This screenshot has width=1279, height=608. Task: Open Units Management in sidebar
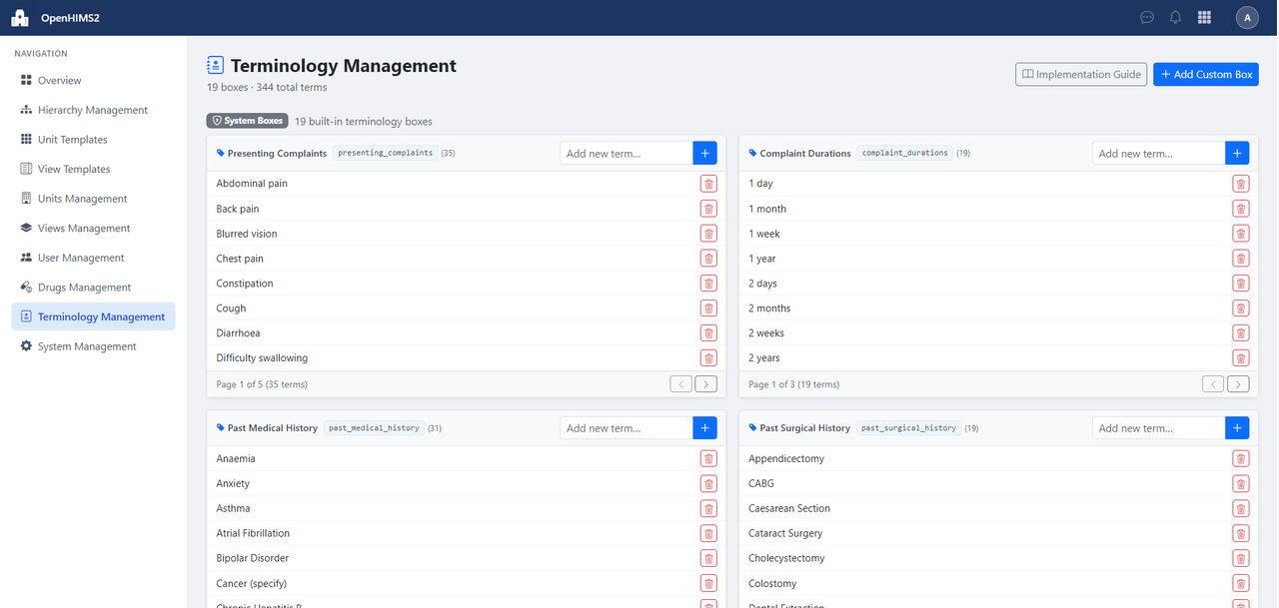click(x=94, y=199)
